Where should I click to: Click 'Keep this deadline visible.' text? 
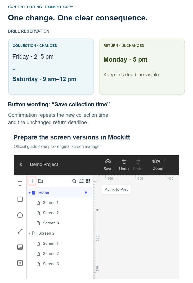[x=132, y=74]
